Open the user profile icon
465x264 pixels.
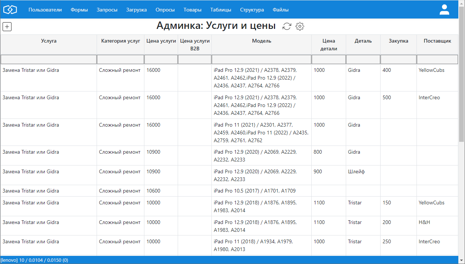(444, 10)
